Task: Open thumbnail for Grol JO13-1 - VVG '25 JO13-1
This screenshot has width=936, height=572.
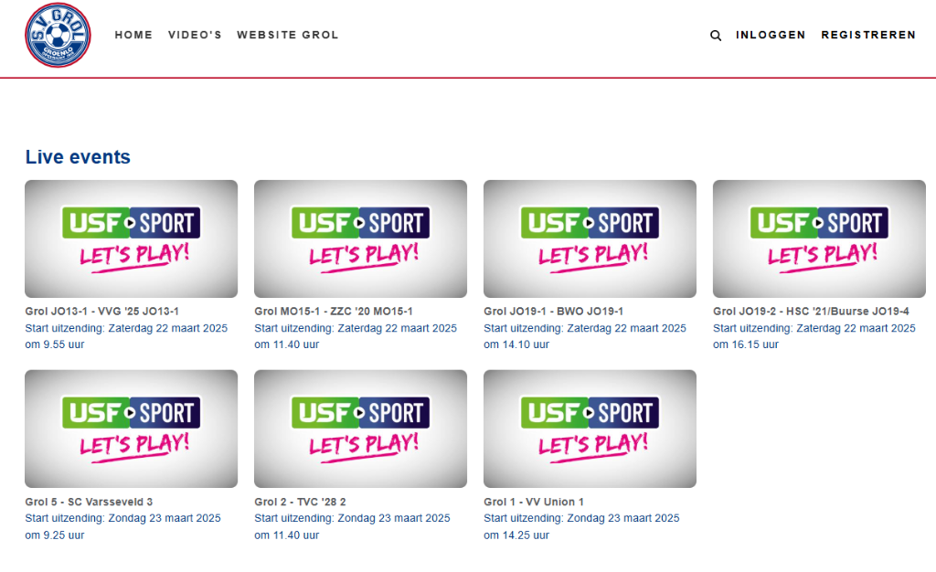Action: point(132,238)
